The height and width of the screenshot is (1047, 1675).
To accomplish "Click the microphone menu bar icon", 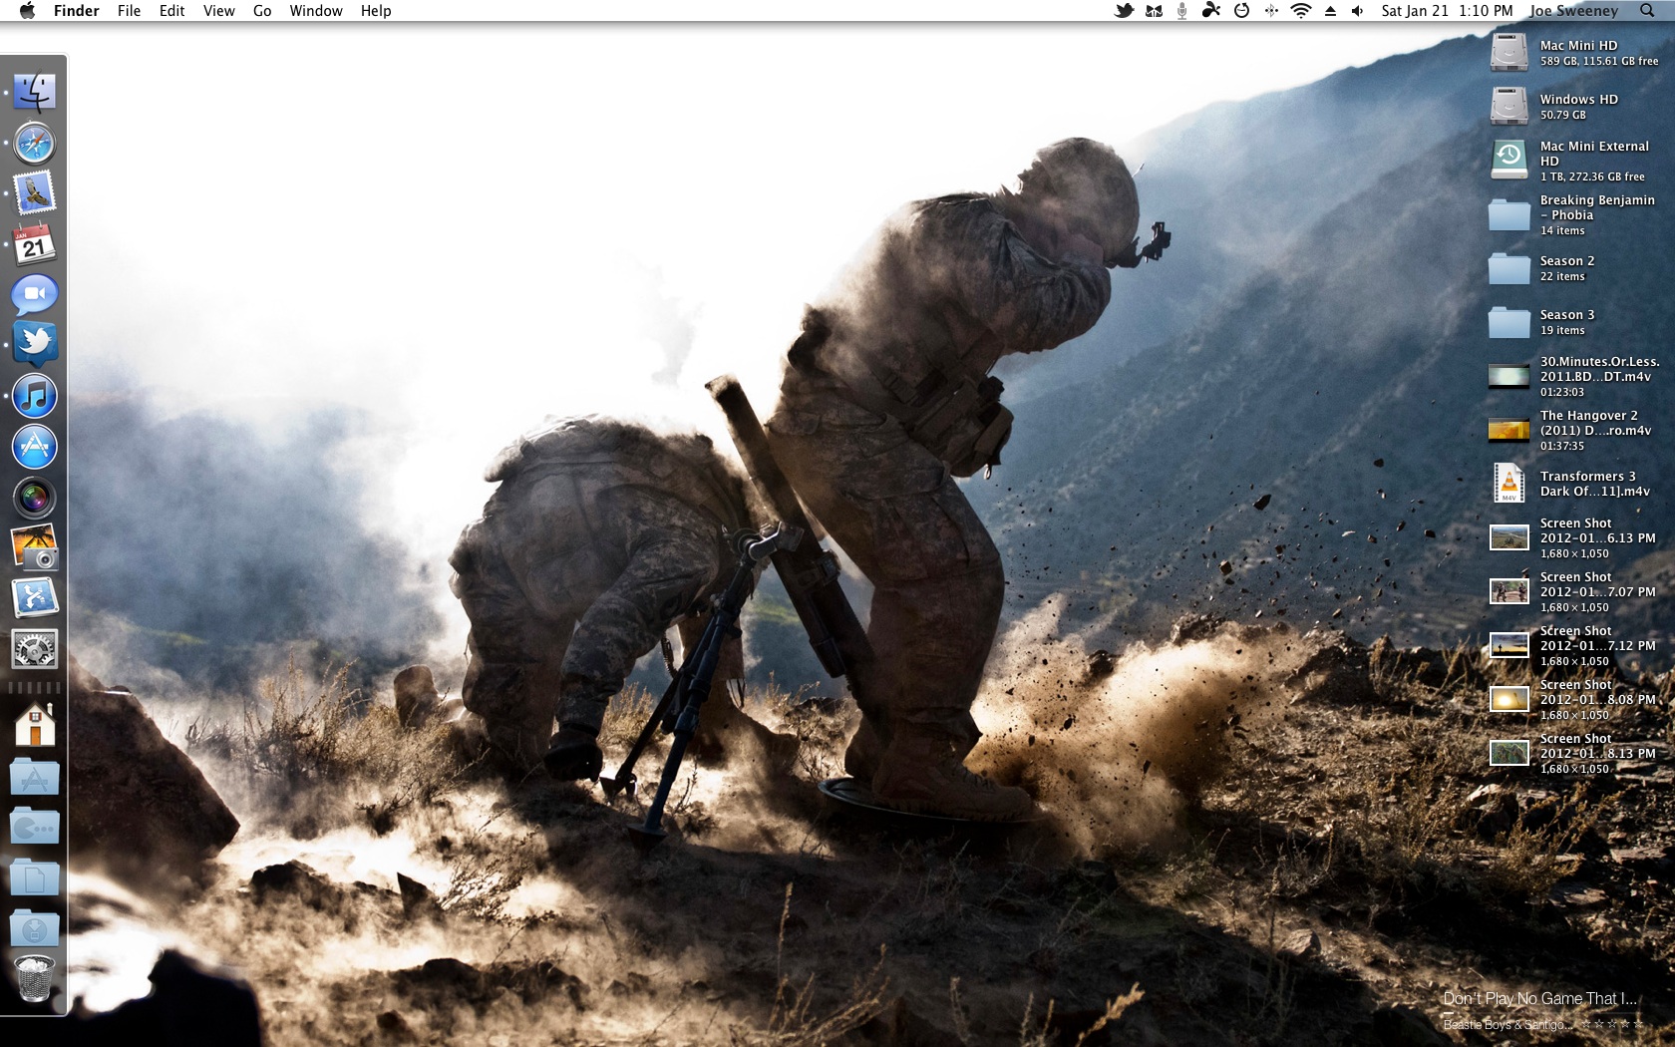I will point(1181,11).
